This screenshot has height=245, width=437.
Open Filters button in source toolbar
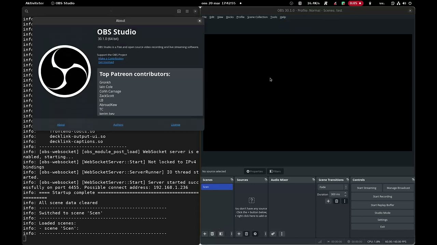point(275,171)
